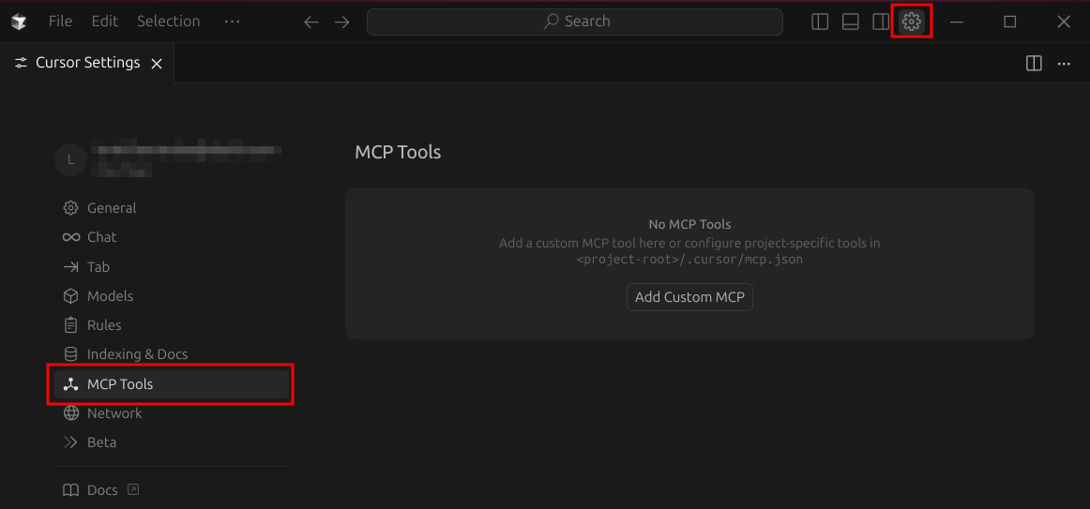Open the editor more actions ellipsis

point(1064,64)
